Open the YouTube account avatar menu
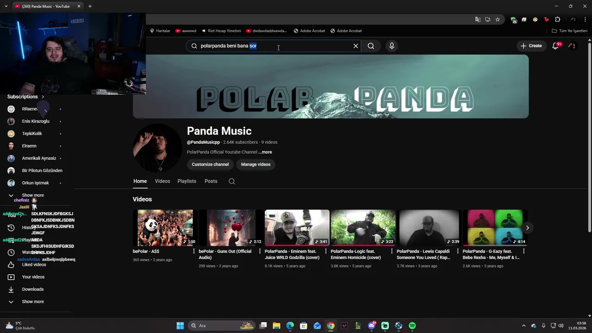 coord(572,46)
